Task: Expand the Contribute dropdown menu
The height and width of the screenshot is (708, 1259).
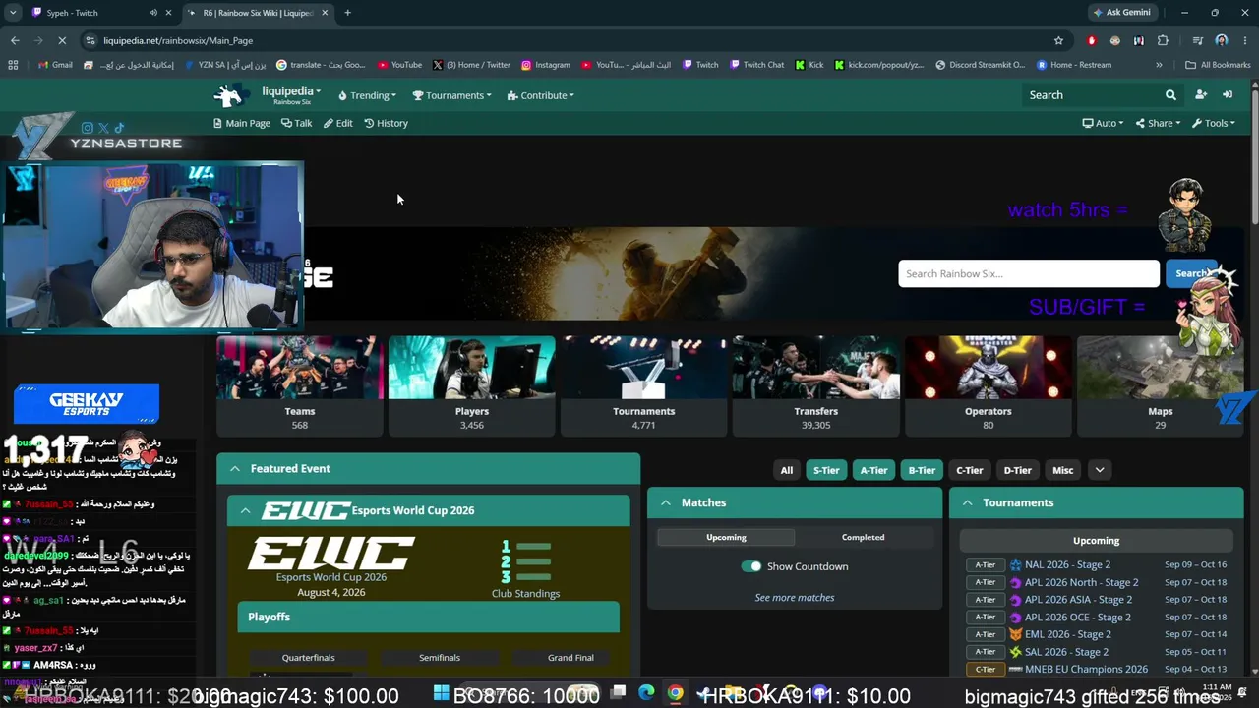Action: 540,95
